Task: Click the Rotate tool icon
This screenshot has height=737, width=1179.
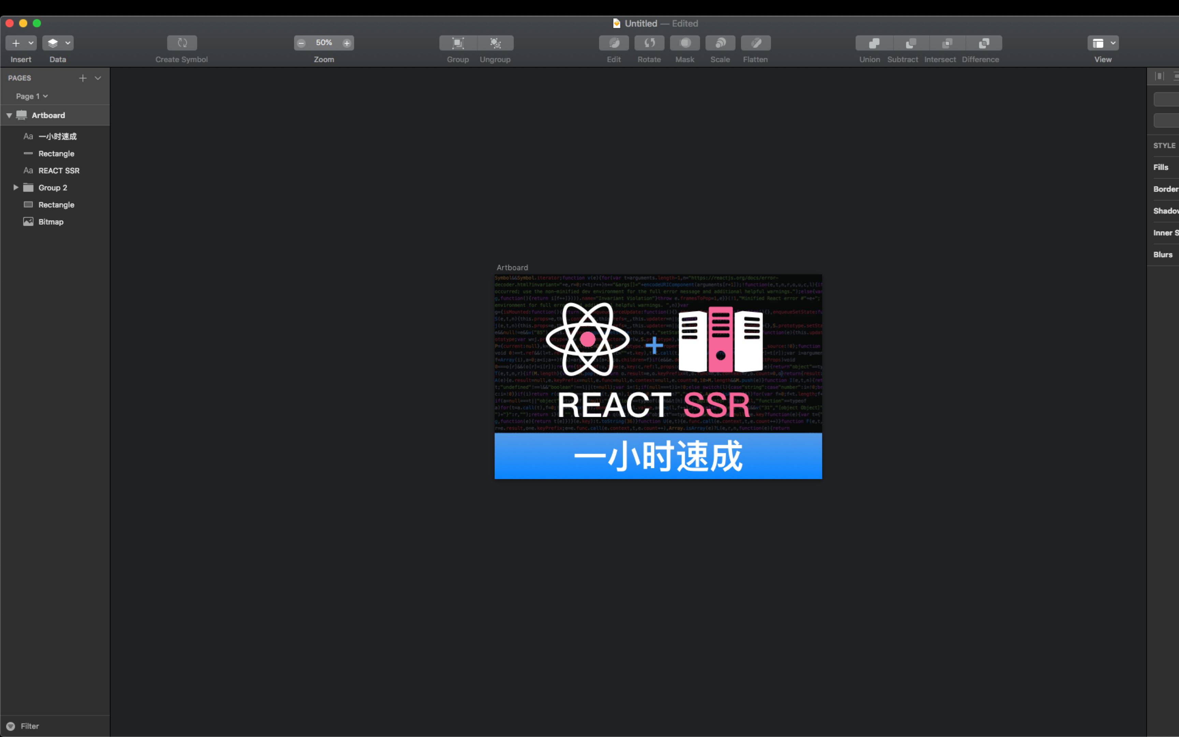Action: [x=649, y=43]
